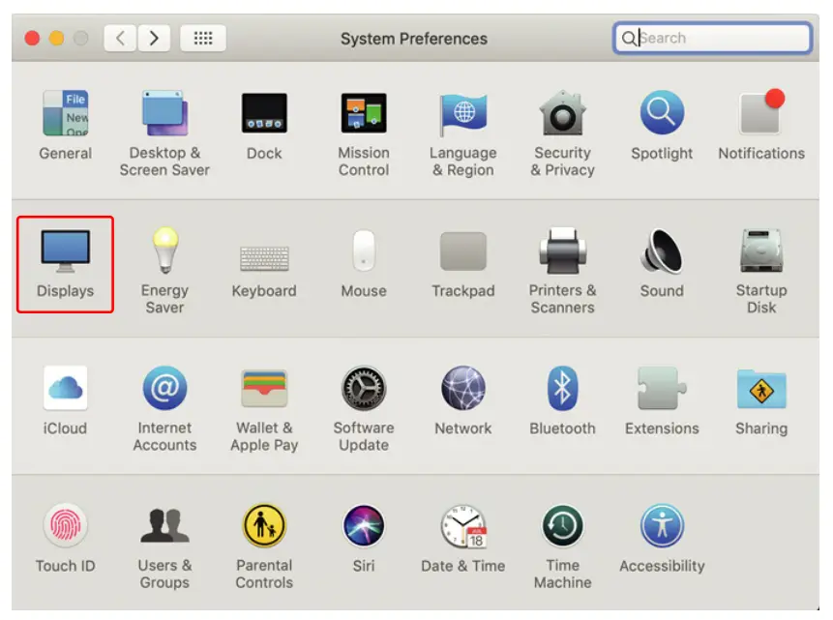Select the Startup Disk icon
Image resolution: width=833 pixels, height=620 pixels.
pos(761,251)
